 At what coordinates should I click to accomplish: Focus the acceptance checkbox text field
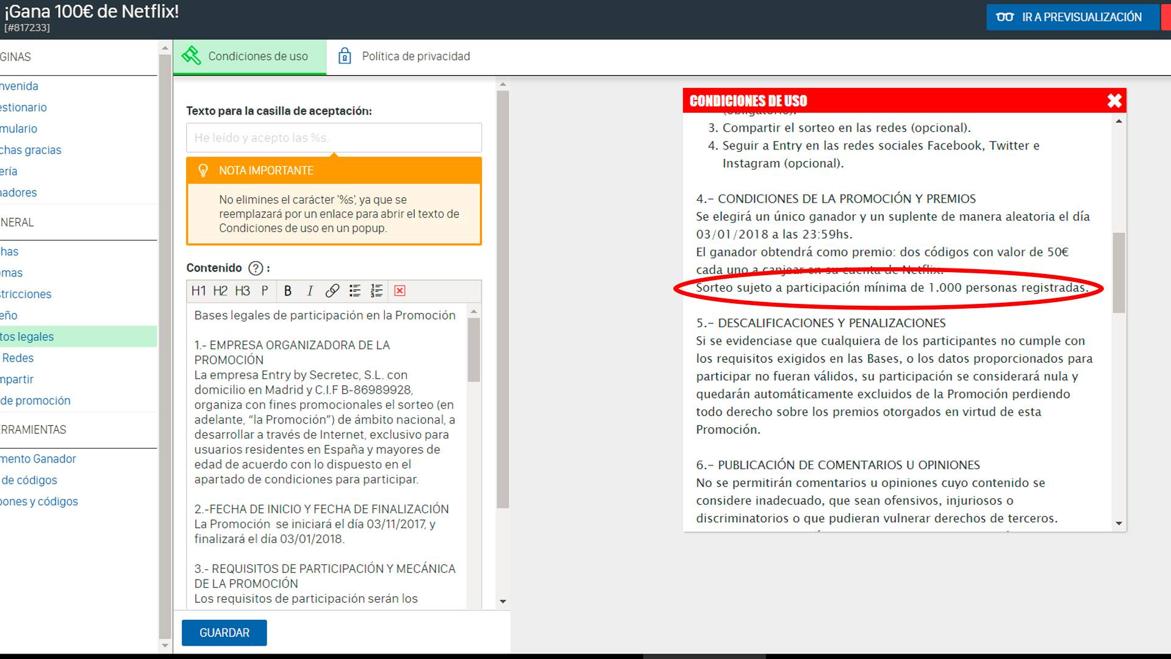(334, 138)
